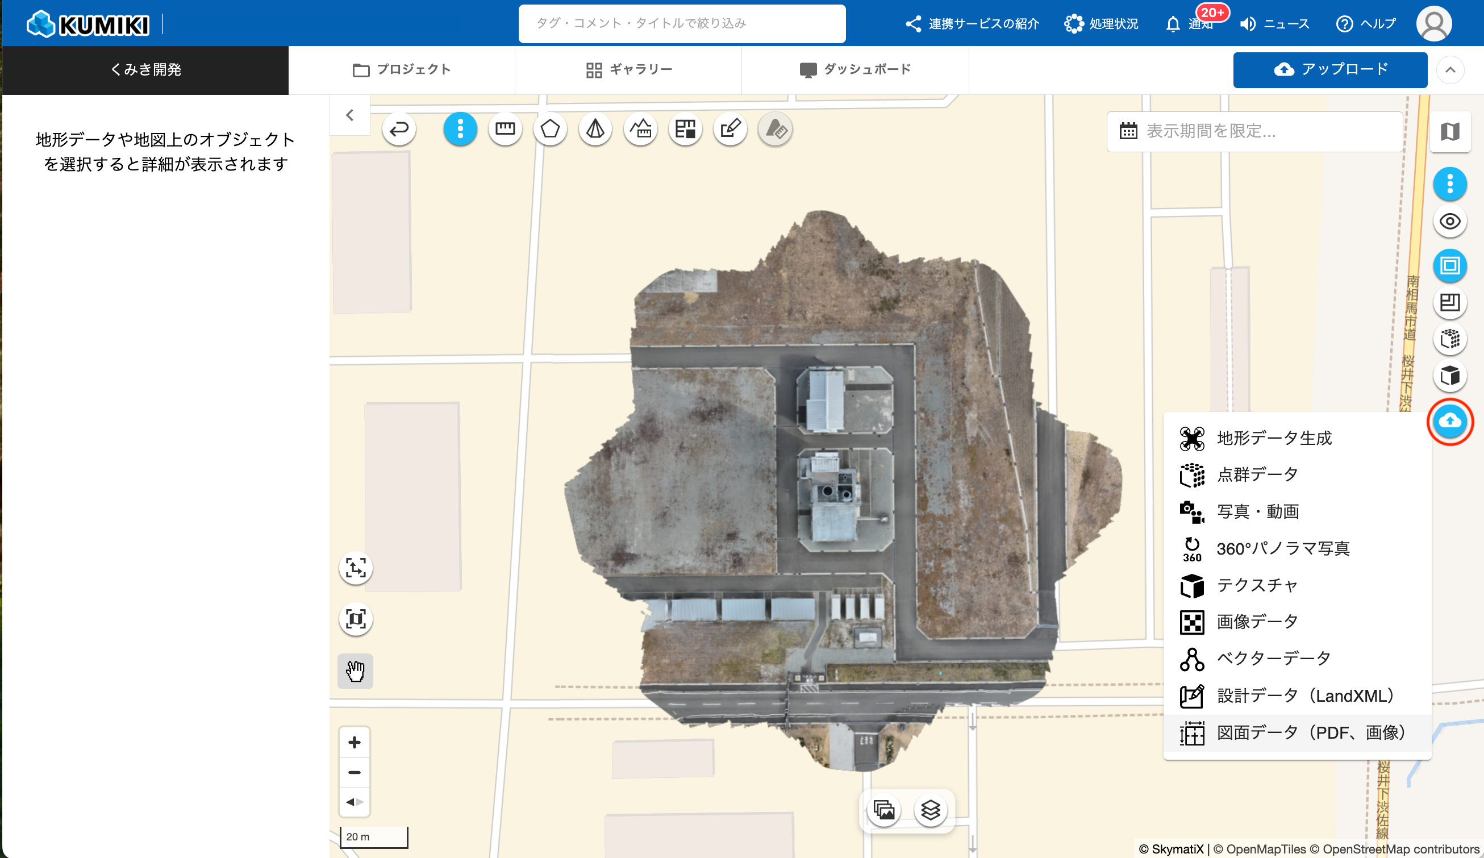Click the undo return arrow icon
Viewport: 1484px width, 858px height.
399,129
